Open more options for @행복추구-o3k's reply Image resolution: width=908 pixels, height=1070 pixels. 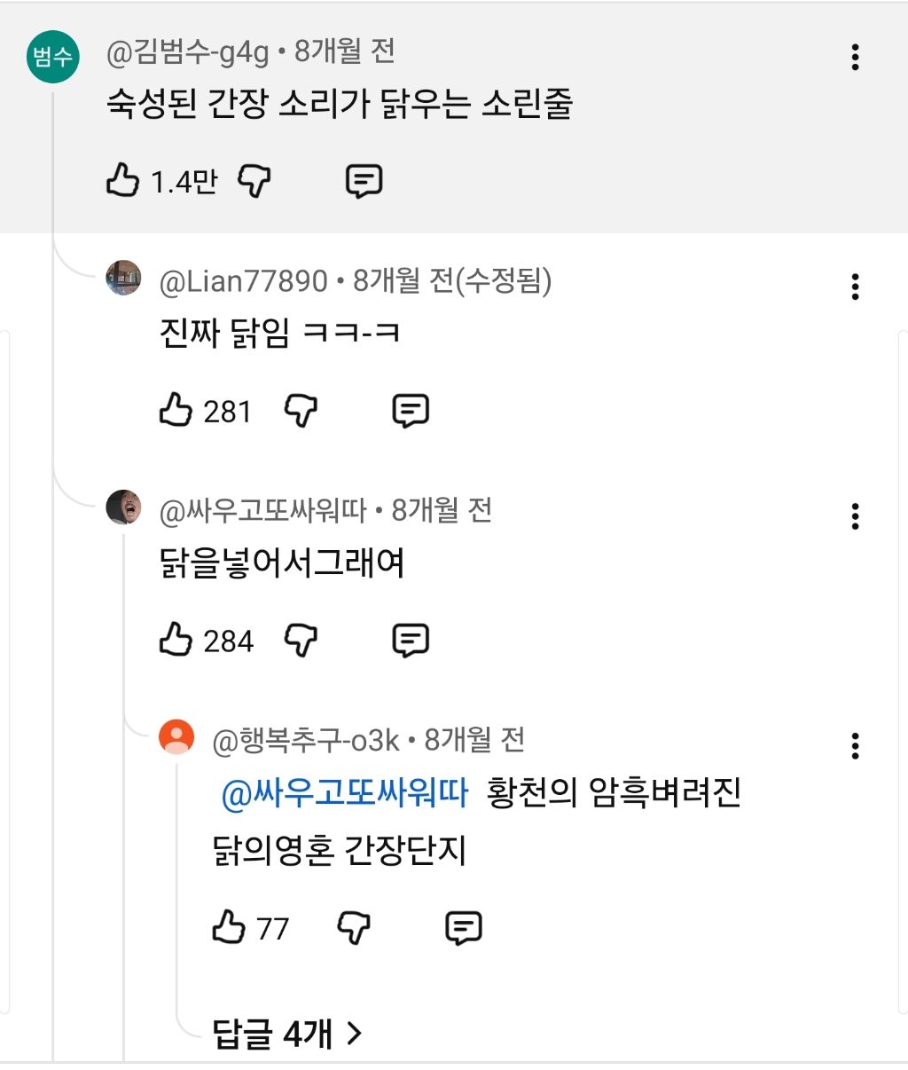(x=855, y=745)
